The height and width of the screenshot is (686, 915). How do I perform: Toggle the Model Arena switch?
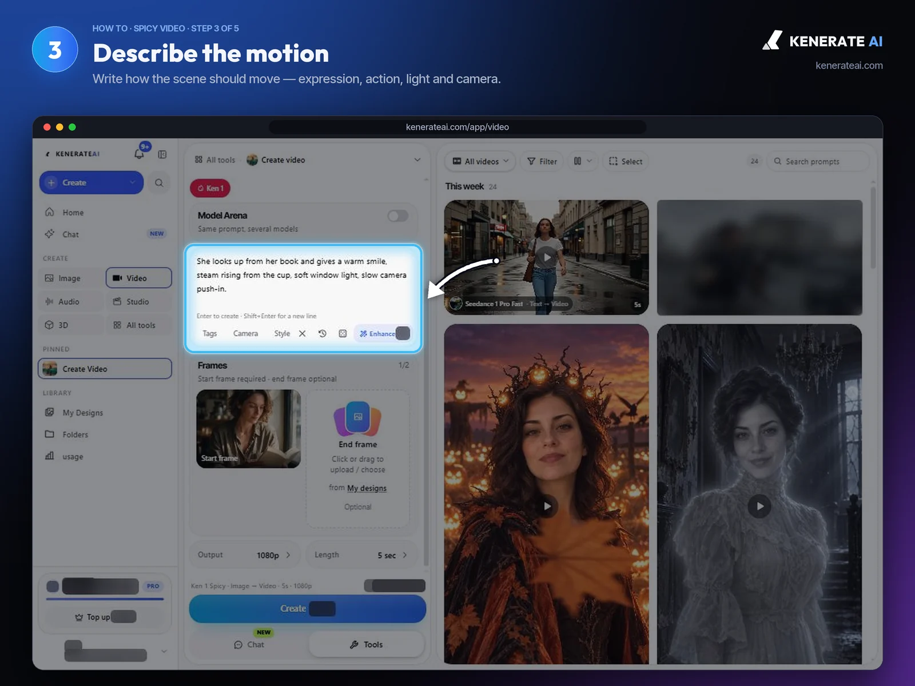[x=397, y=216]
